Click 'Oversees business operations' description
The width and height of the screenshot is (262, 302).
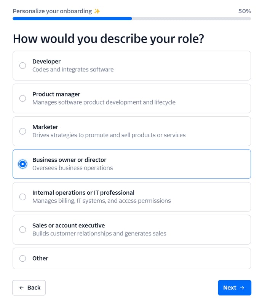click(x=72, y=168)
